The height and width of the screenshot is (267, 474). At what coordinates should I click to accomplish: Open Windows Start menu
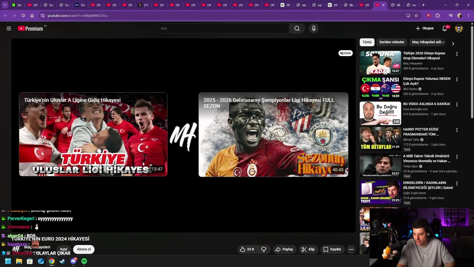point(8,261)
